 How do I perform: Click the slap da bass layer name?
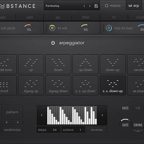(x=123, y=28)
